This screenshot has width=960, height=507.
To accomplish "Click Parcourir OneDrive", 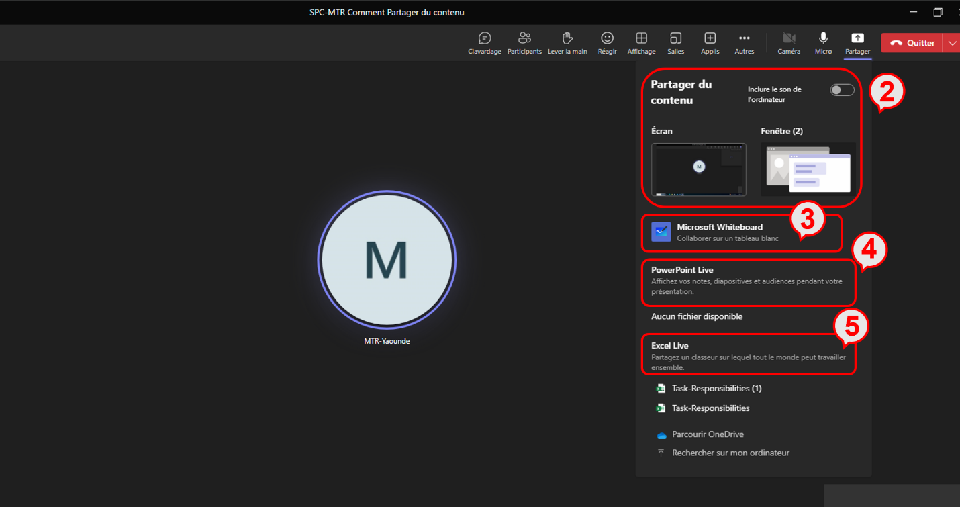I will click(707, 434).
